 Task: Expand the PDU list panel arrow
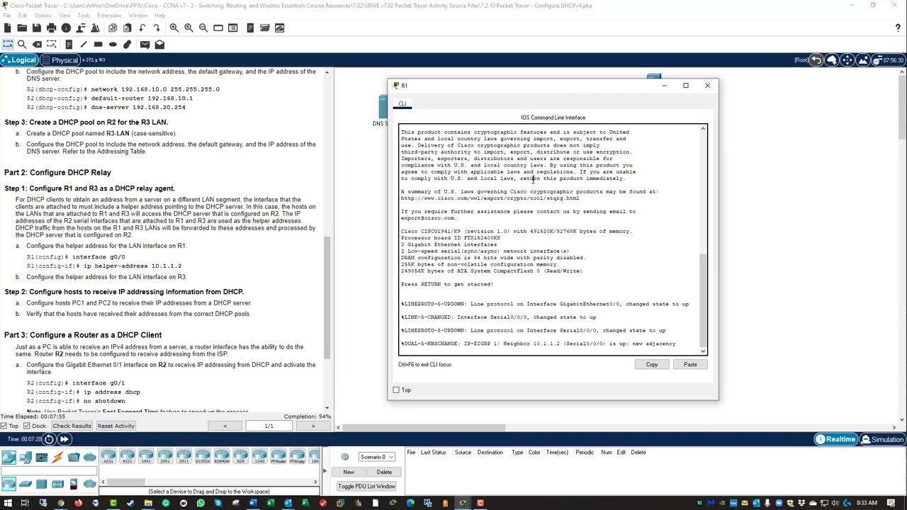325,471
